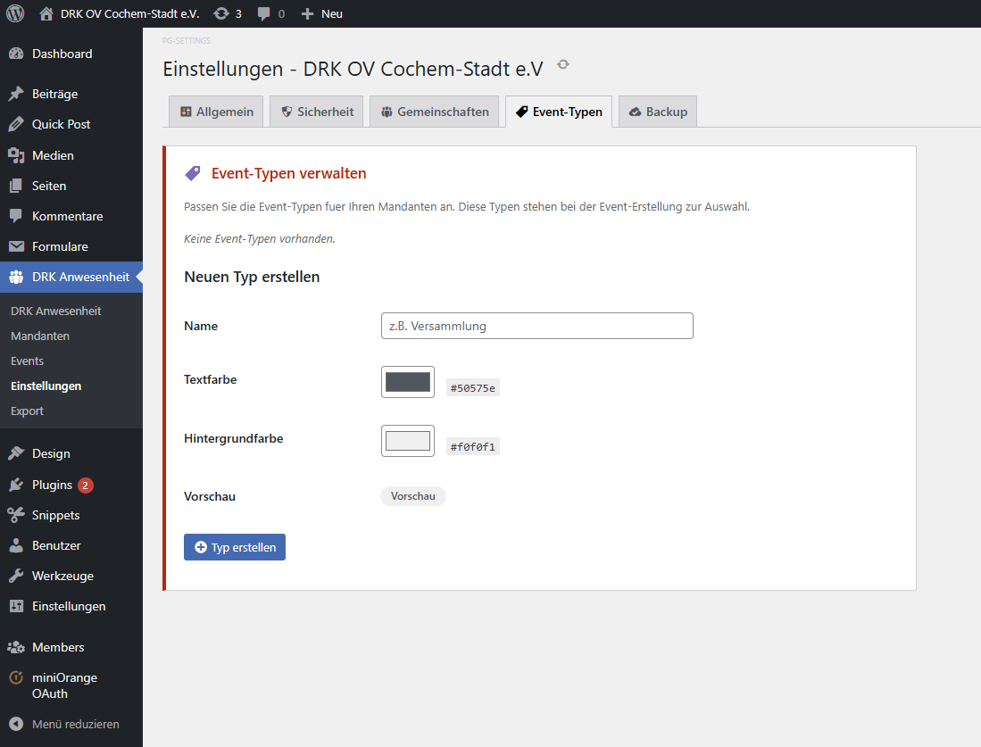Viewport: 981px width, 747px height.
Task: Click the purple tag icon by heading
Action: (193, 173)
